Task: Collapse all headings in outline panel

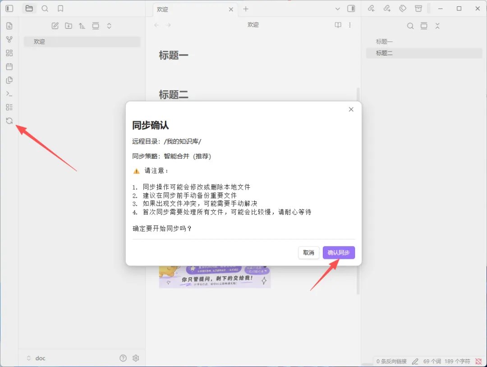Action: pos(437,26)
